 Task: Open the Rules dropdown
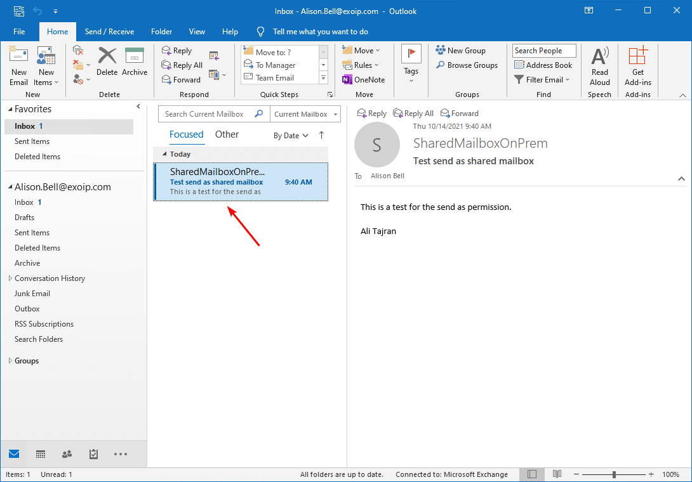point(361,65)
